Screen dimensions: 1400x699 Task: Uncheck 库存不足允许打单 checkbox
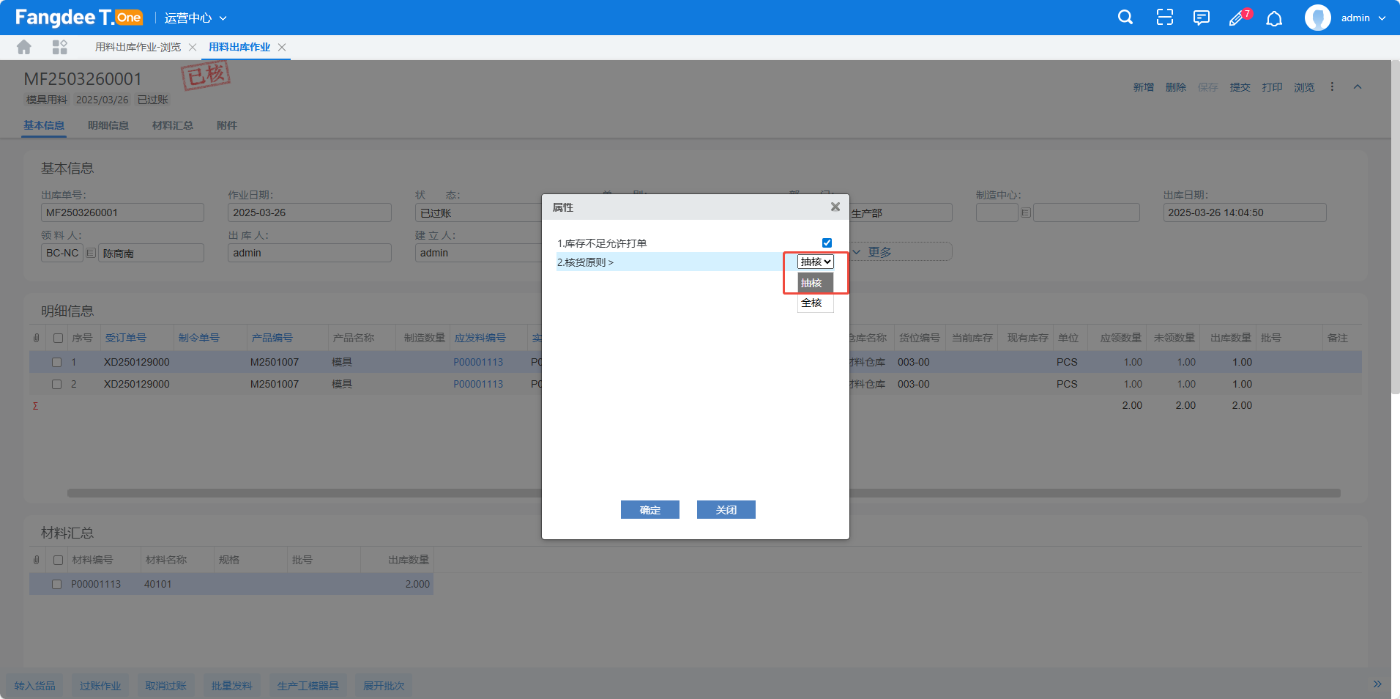(x=827, y=243)
